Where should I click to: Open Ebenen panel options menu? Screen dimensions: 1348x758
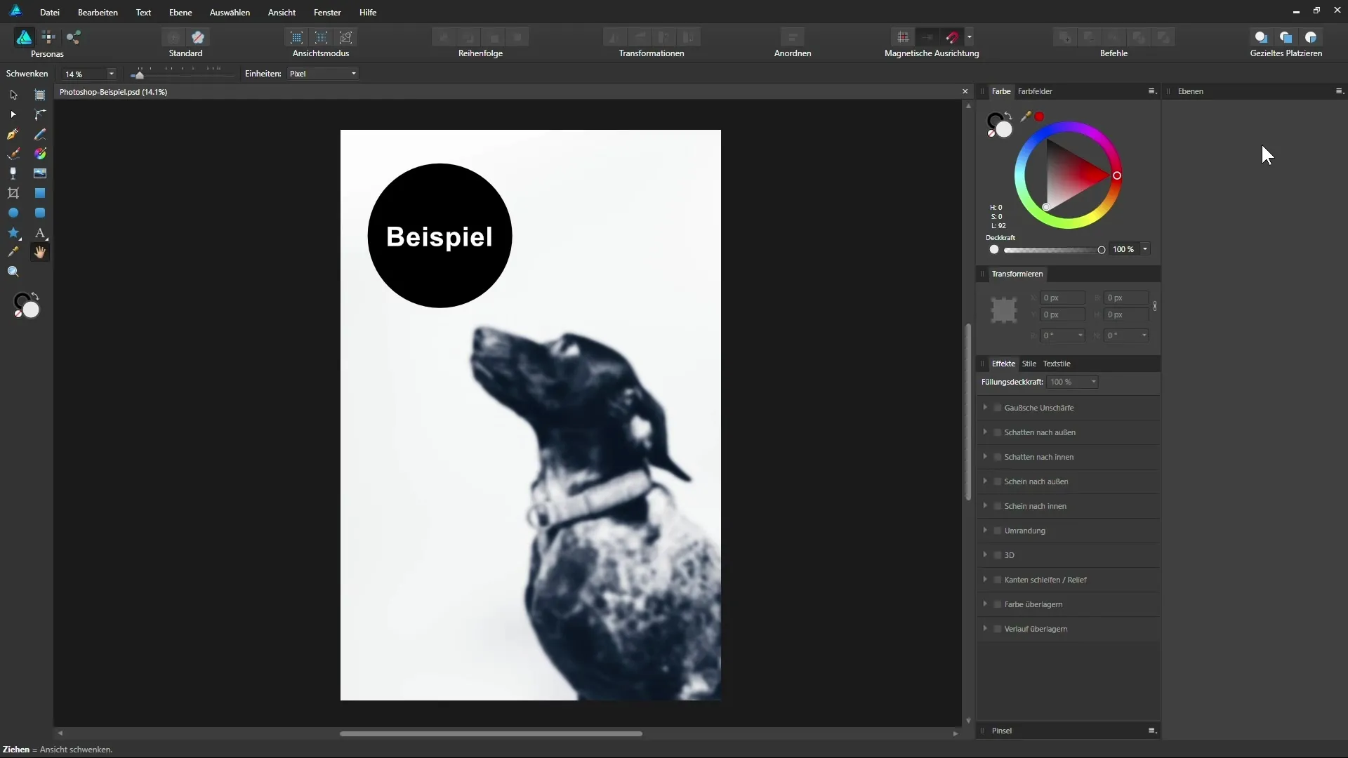(1339, 91)
